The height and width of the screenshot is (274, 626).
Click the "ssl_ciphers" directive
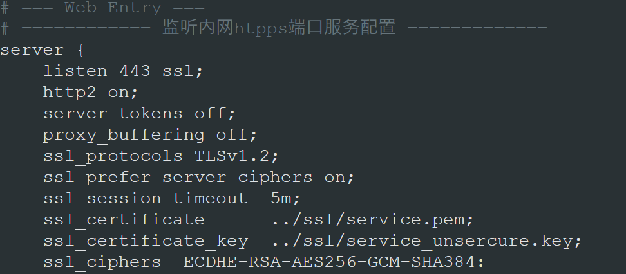(x=102, y=262)
